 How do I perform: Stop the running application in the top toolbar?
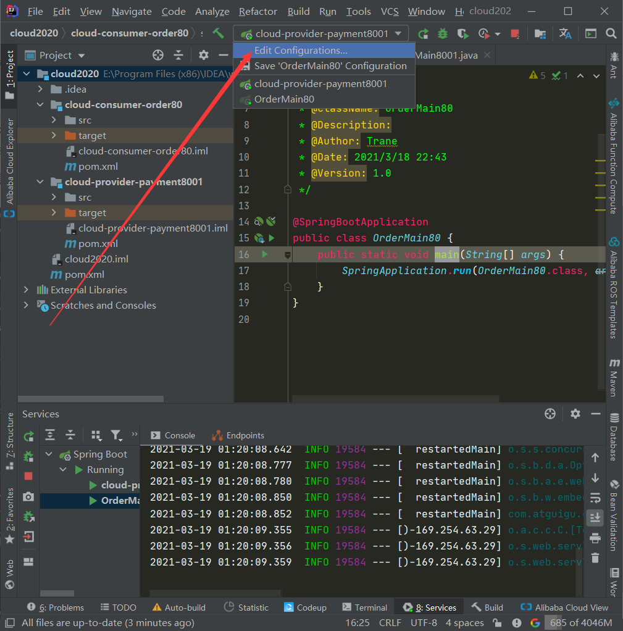click(x=515, y=34)
